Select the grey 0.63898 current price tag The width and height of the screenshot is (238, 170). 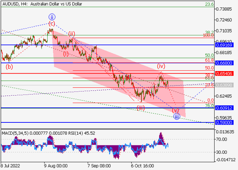(224, 85)
